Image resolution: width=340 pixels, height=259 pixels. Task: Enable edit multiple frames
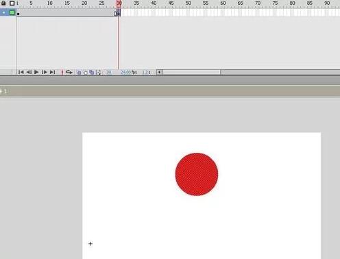[x=92, y=73]
